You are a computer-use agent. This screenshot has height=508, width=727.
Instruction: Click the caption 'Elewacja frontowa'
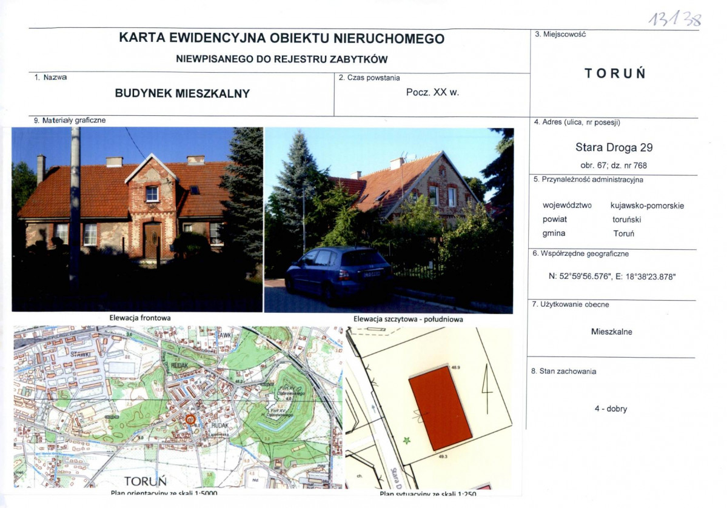click(x=140, y=318)
